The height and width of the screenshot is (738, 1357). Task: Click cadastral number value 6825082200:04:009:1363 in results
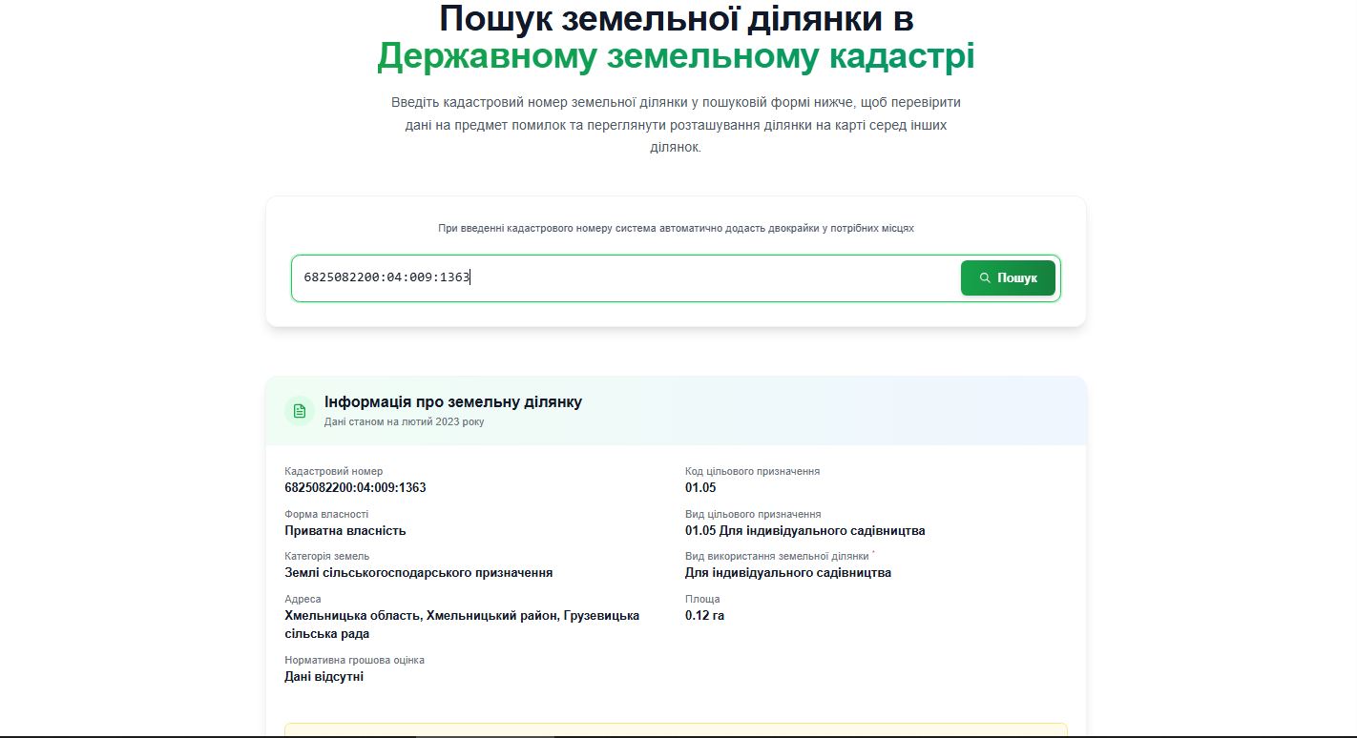355,488
